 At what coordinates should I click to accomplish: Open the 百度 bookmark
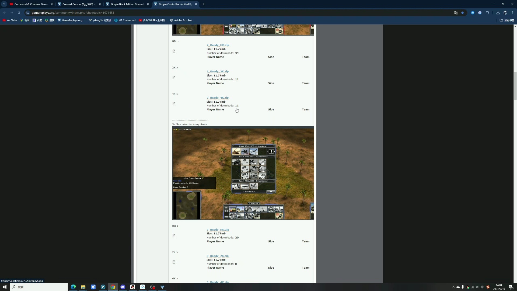pyautogui.click(x=37, y=20)
